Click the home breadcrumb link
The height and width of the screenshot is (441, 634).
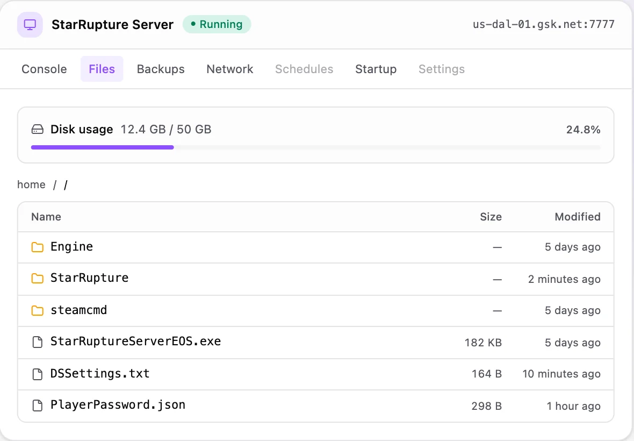tap(31, 184)
